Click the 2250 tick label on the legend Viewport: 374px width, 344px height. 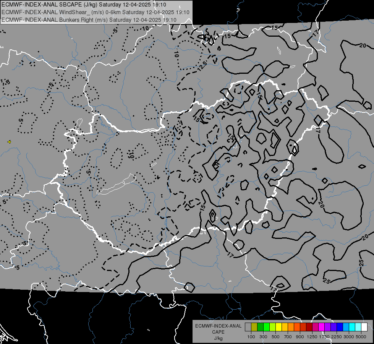(337, 337)
